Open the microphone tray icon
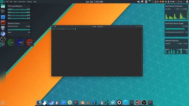This screenshot has width=189, height=106. point(158,2)
